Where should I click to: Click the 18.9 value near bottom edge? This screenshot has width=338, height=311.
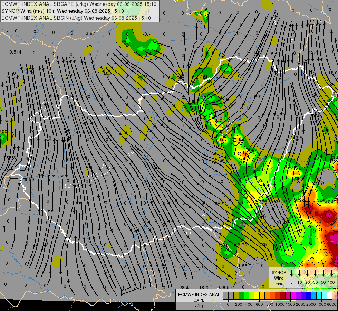tap(204, 288)
